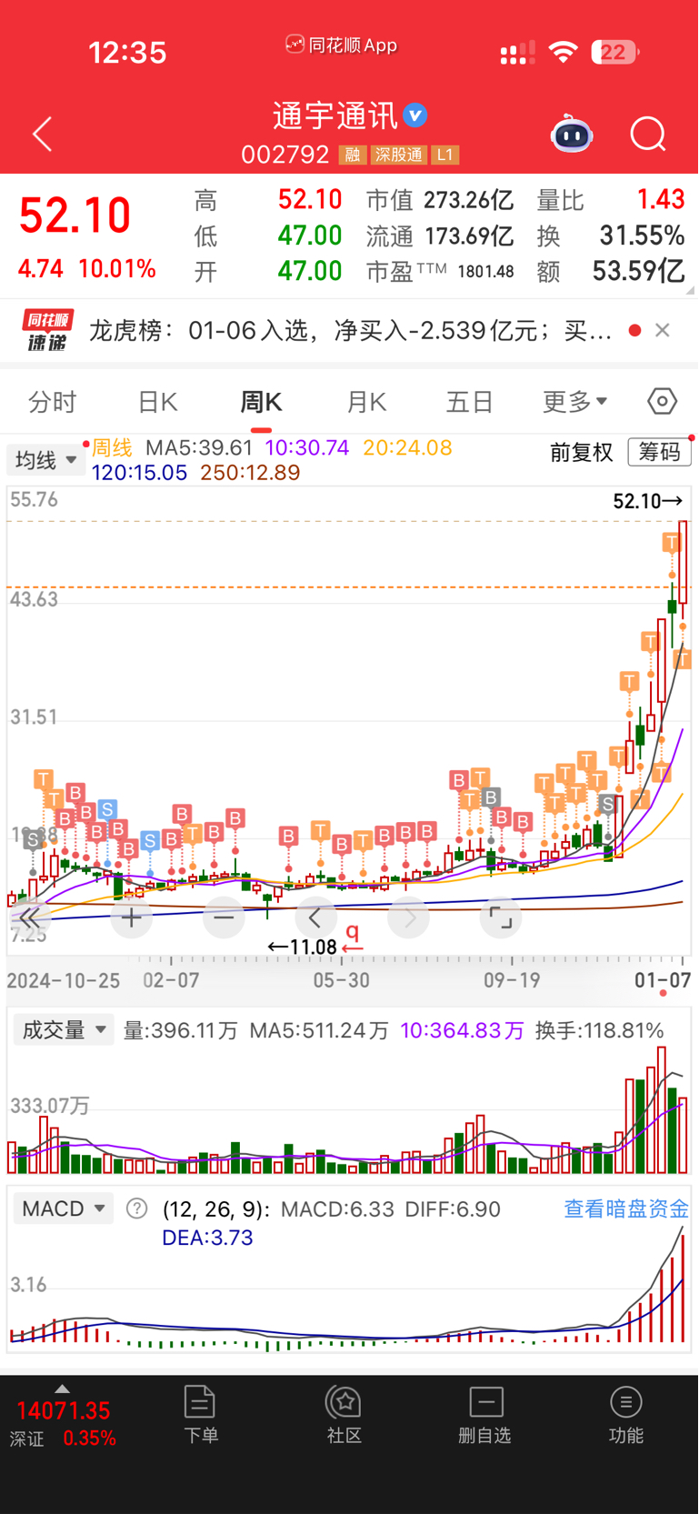Open chart settings hexagon icon
The image size is (699, 1514).
[x=662, y=401]
